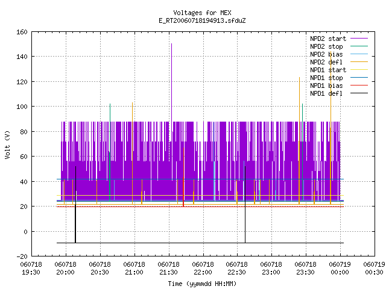Click the 'Time (yymmdd HH:MM)' x-axis label
Viewport: 386px width, 289px height.
coord(202,284)
